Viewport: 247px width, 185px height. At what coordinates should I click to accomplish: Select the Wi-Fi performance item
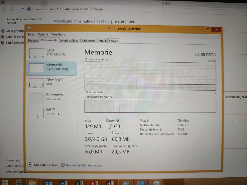point(52,113)
